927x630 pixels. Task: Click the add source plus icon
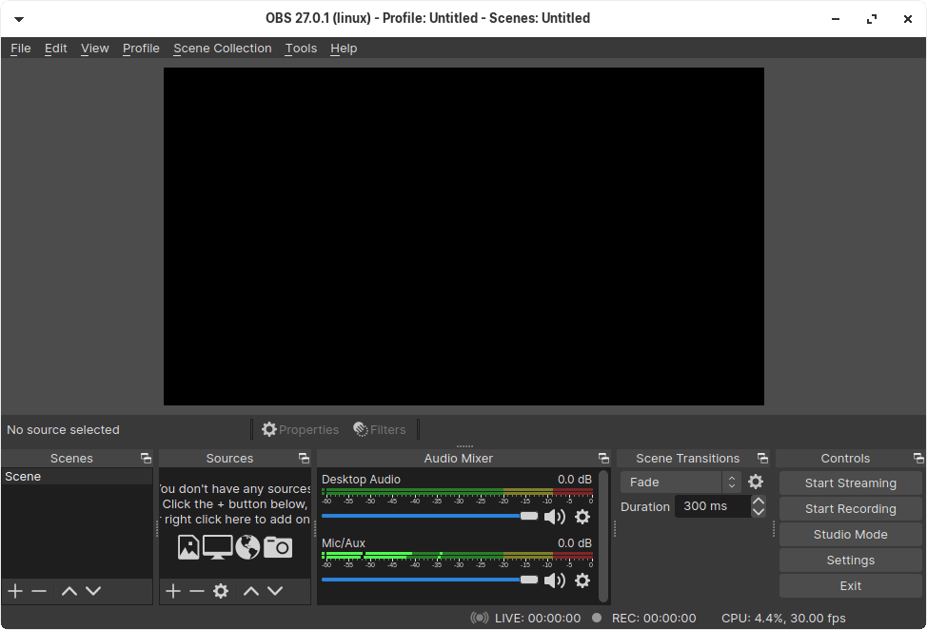pyautogui.click(x=173, y=591)
